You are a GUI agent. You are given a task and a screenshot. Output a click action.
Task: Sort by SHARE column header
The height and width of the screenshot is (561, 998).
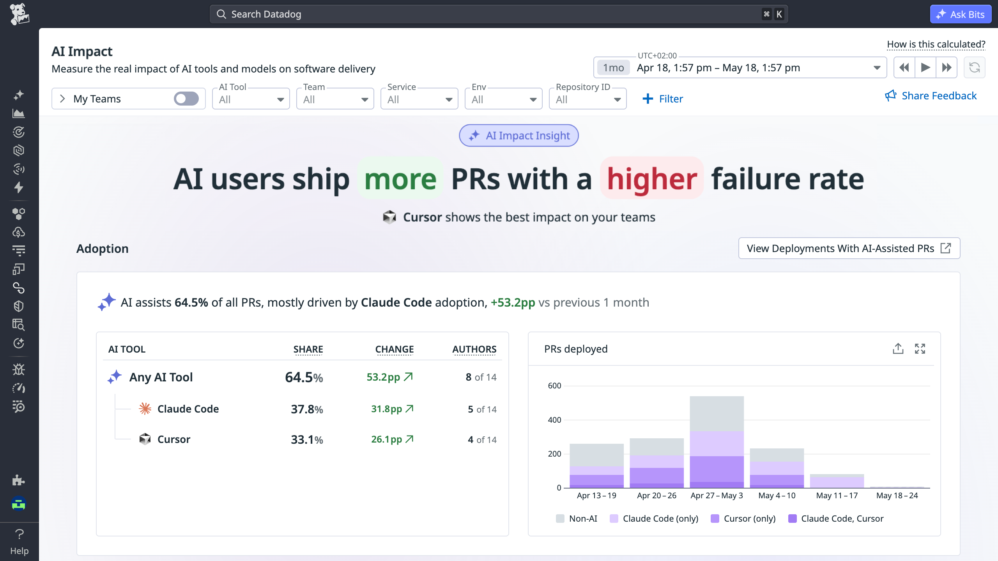coord(308,349)
